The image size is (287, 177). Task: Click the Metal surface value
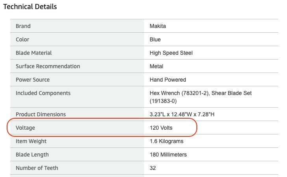tap(156, 66)
